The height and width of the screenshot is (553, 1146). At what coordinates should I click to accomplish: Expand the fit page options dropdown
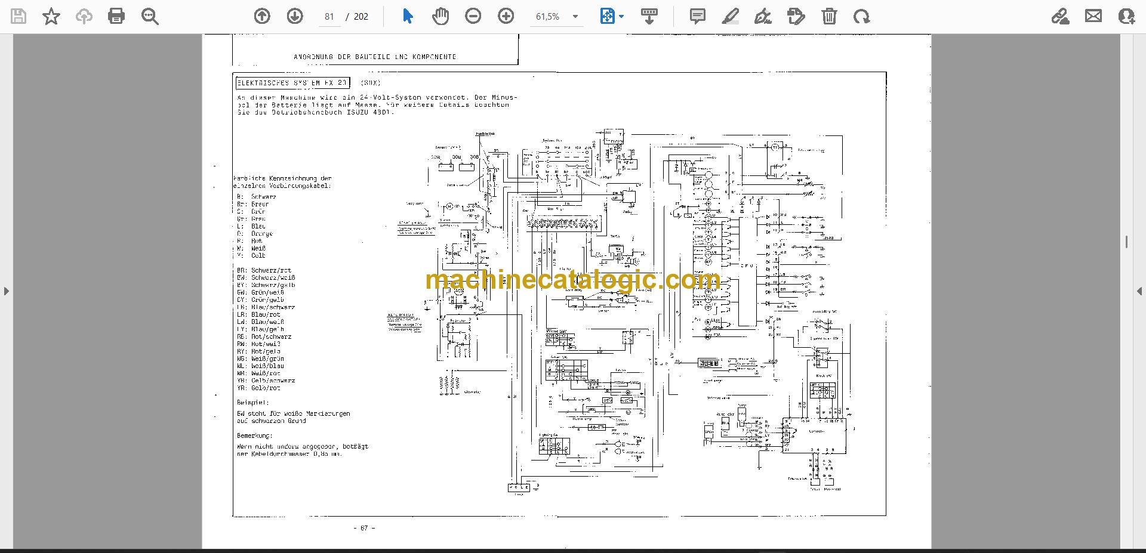pyautogui.click(x=612, y=16)
